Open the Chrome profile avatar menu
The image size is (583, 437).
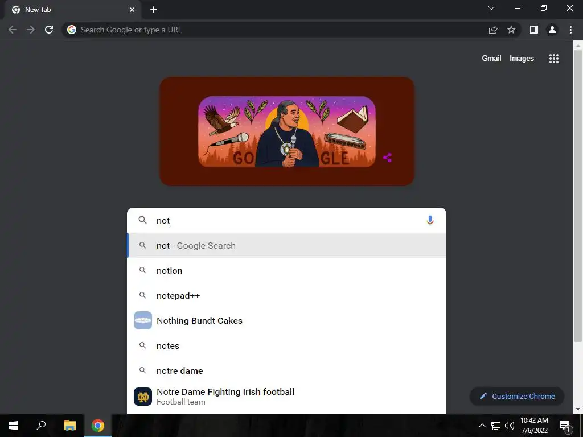pyautogui.click(x=552, y=30)
